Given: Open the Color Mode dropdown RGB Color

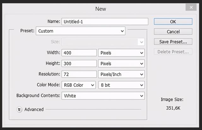Looking at the screenshot, I should click(x=79, y=85).
